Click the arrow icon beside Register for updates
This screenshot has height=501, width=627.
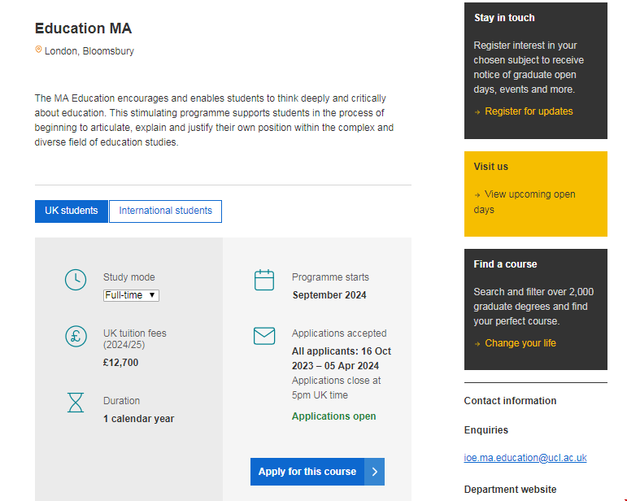tap(477, 112)
